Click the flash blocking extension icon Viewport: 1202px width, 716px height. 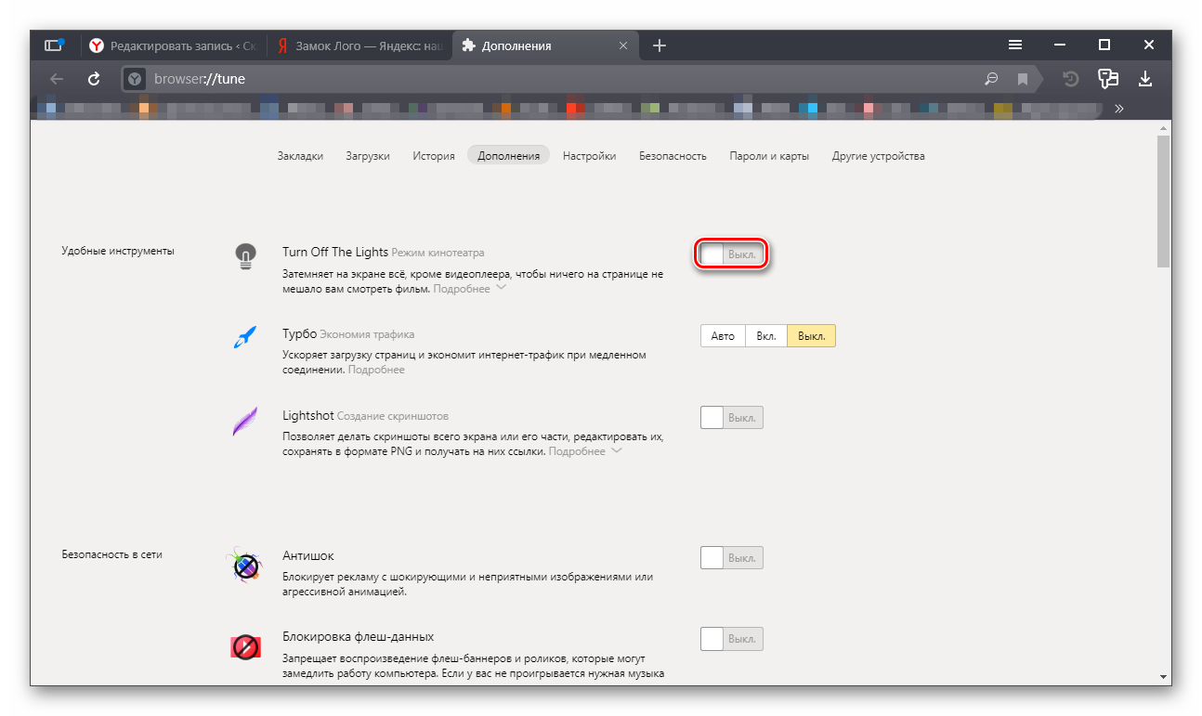245,646
